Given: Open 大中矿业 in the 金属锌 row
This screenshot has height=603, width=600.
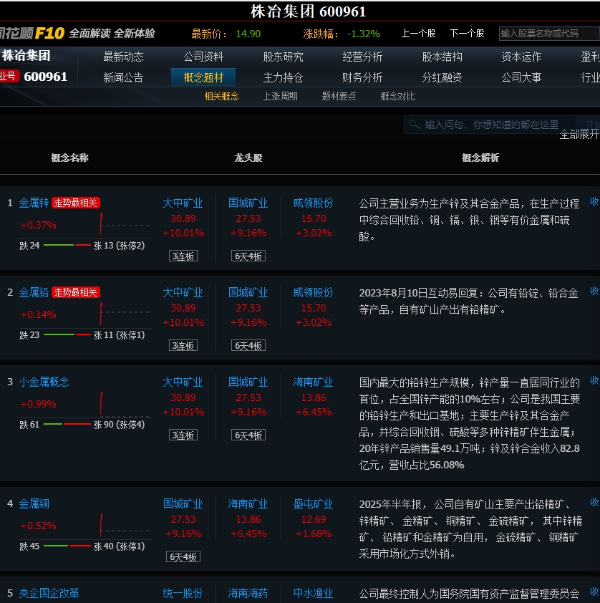Looking at the screenshot, I should click(x=183, y=203).
